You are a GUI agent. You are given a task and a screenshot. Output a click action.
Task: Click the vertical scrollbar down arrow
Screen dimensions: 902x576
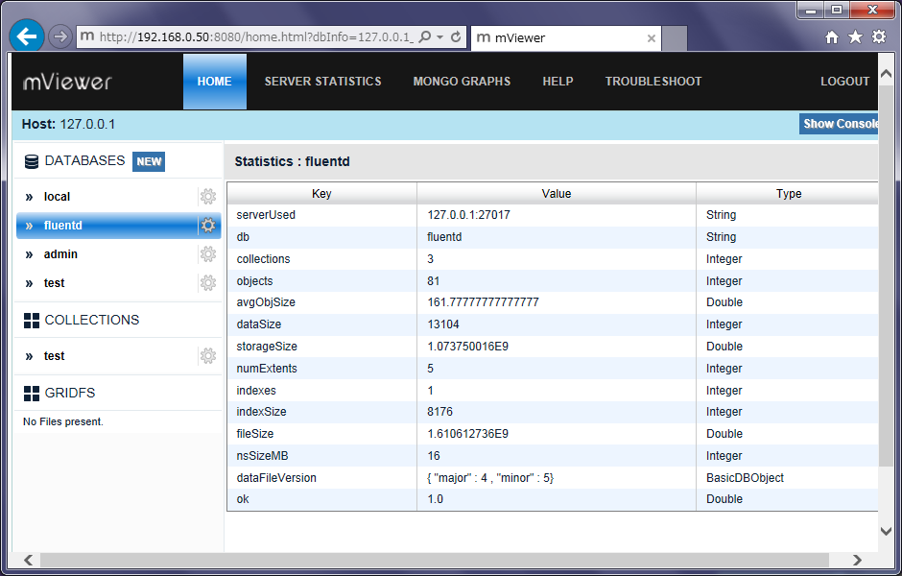(x=886, y=531)
